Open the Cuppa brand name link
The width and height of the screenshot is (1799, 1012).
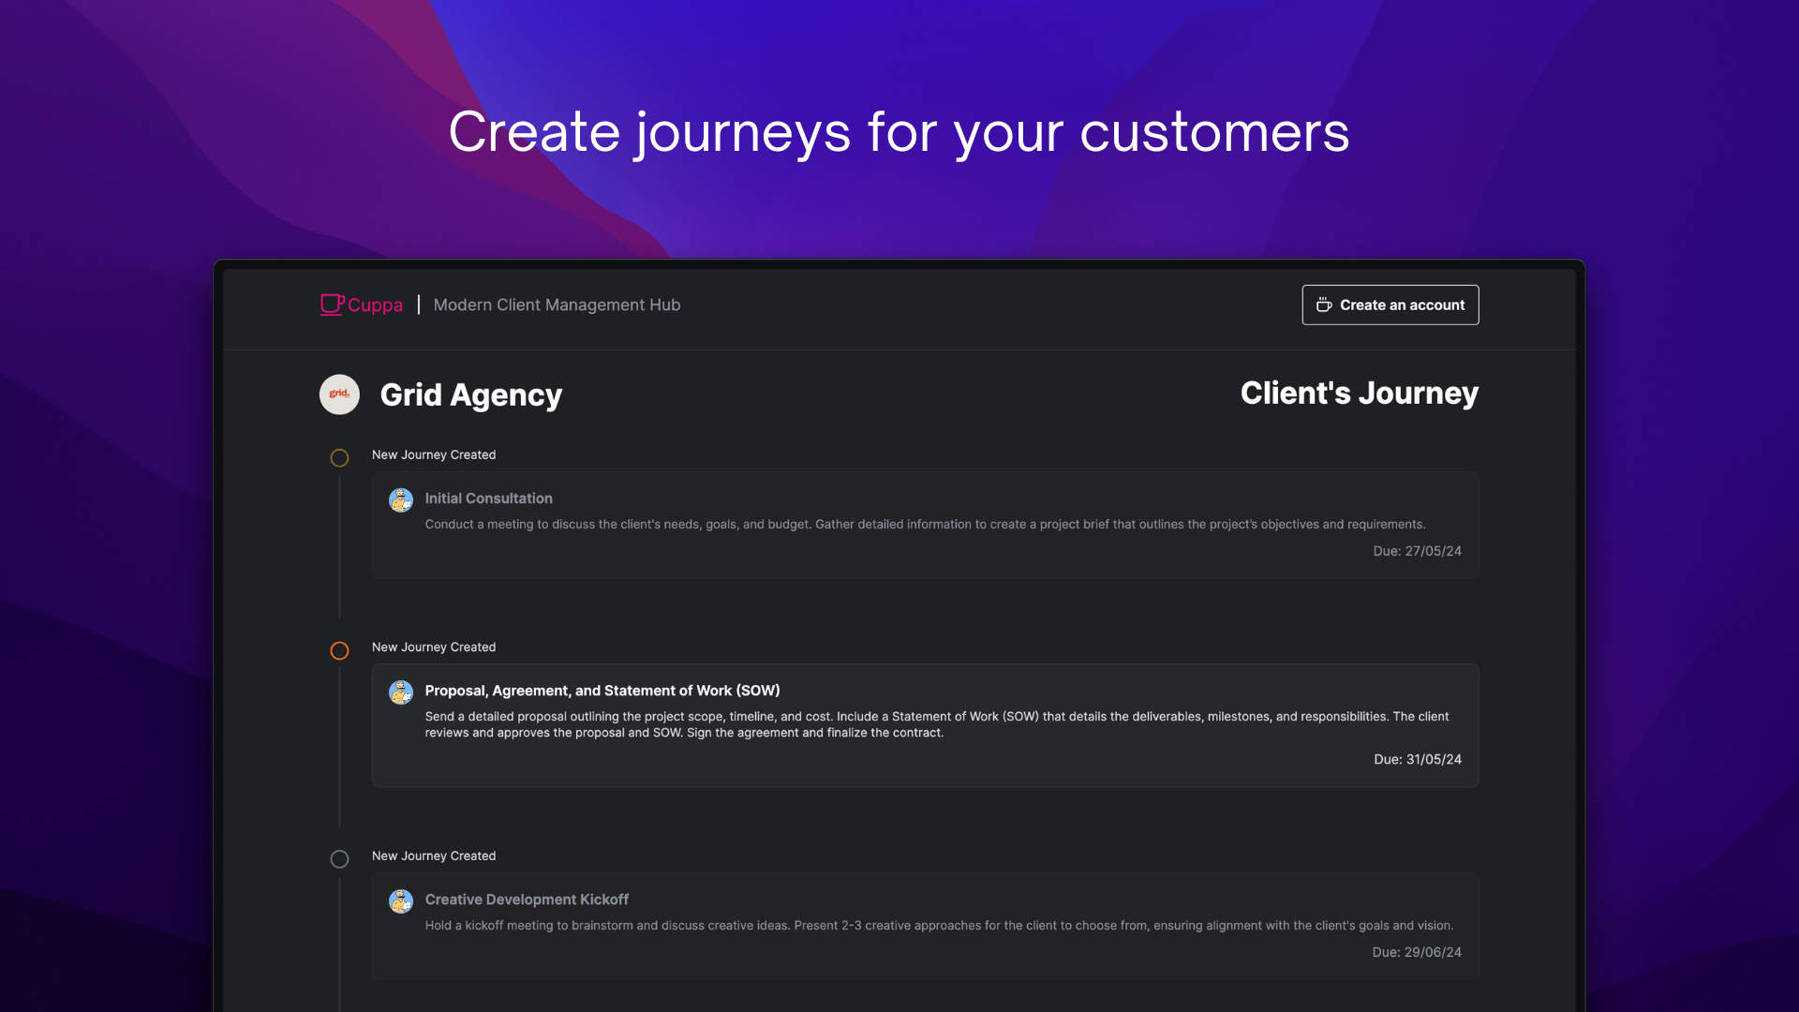point(375,305)
